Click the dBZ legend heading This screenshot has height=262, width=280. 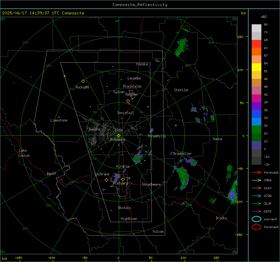264,17
